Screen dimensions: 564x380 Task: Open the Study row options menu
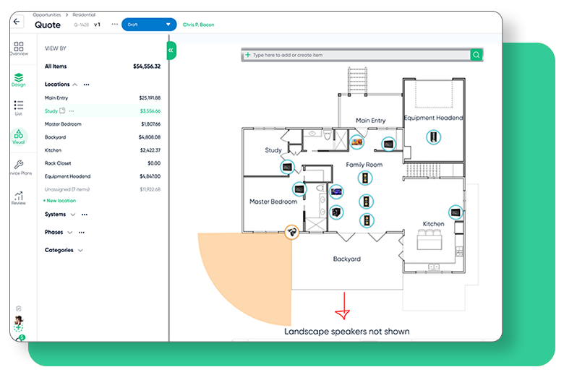pos(71,111)
